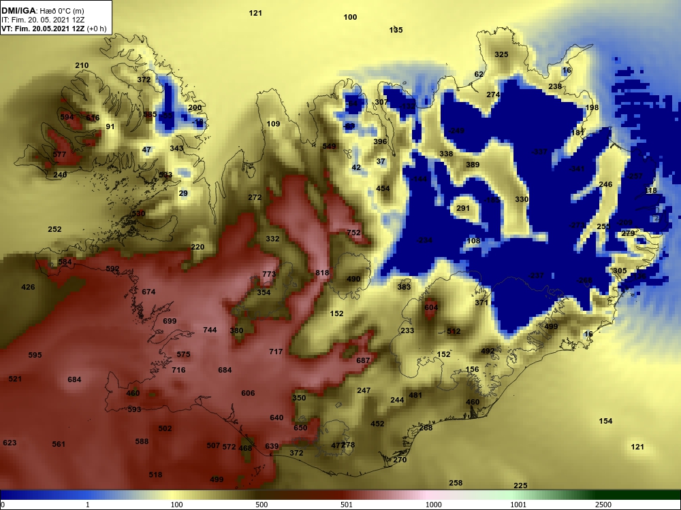Click the map value '699'
This screenshot has height=510, width=681.
pos(170,321)
